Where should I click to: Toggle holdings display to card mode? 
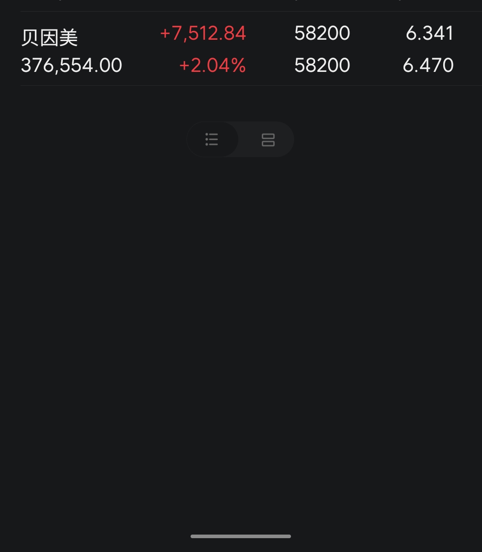coord(268,140)
